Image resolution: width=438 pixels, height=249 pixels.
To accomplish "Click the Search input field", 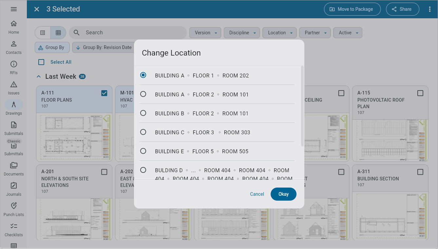I will pyautogui.click(x=128, y=33).
